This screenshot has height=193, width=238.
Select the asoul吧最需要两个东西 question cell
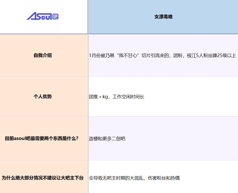(44, 138)
